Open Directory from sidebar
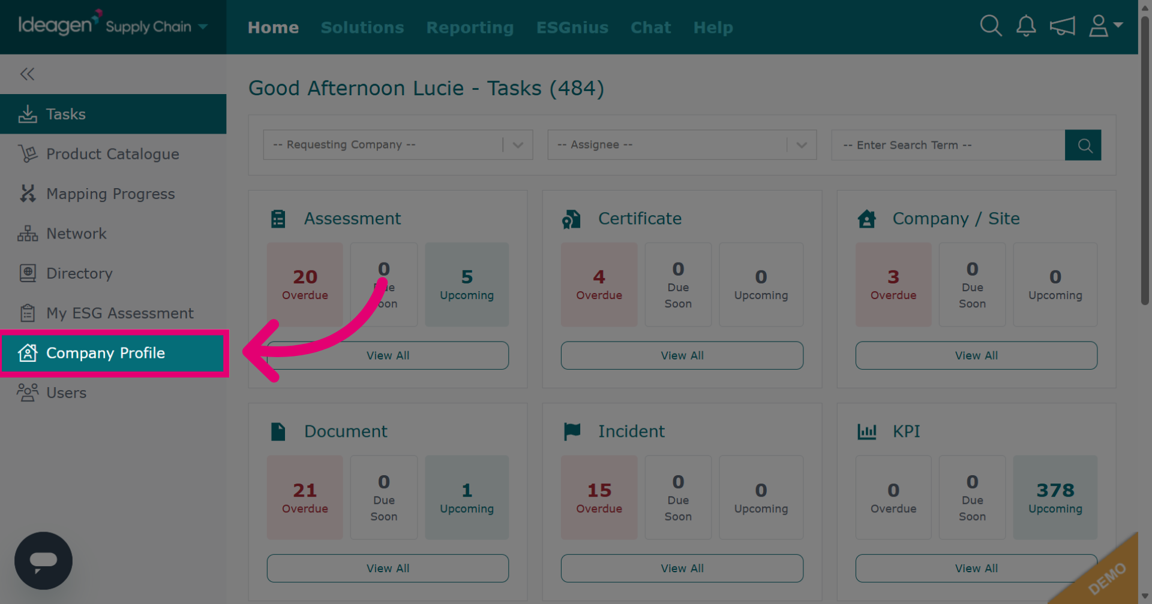Screen dimensions: 1152x604 pos(113,273)
